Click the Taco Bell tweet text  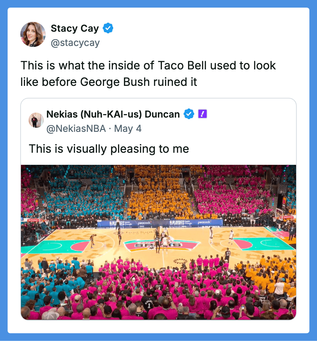(148, 74)
